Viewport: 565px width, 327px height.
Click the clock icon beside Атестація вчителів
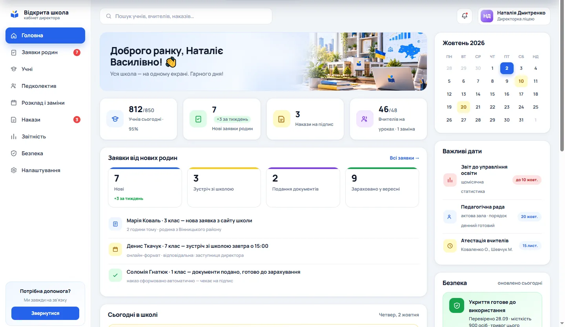pyautogui.click(x=450, y=246)
